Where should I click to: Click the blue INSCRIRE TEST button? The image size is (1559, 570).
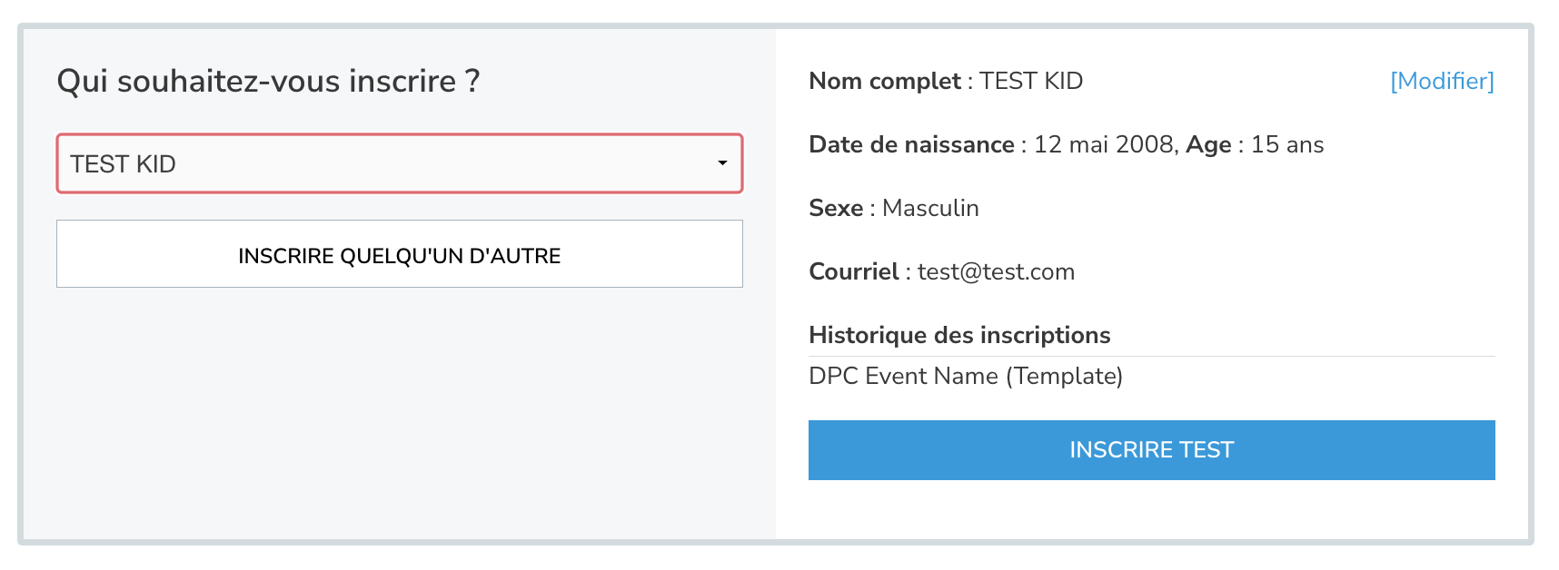[1151, 450]
